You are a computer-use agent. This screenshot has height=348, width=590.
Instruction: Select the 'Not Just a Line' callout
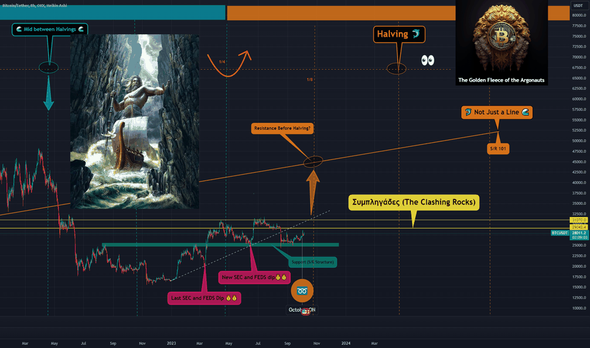point(497,112)
